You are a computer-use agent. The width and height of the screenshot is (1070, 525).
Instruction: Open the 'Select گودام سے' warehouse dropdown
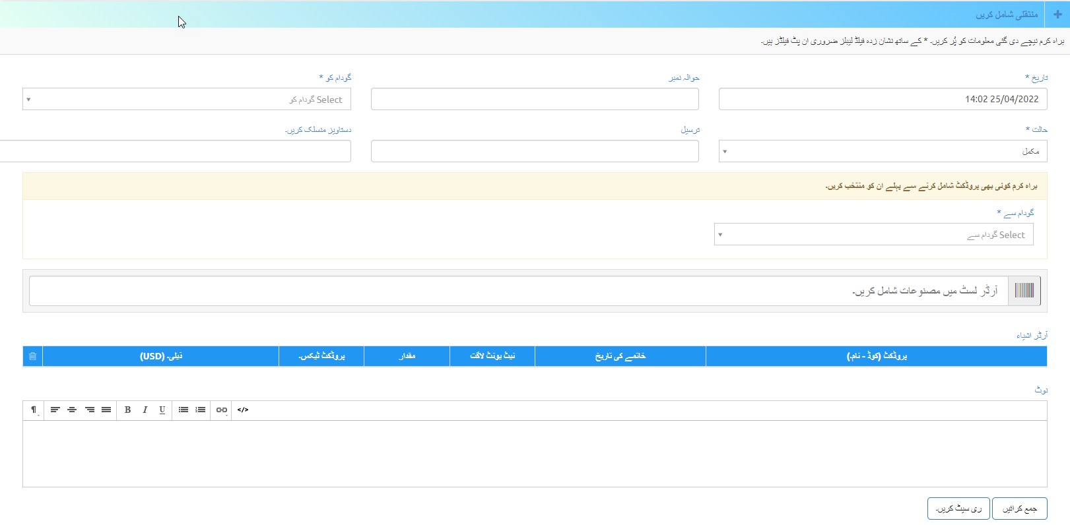[x=873, y=235]
